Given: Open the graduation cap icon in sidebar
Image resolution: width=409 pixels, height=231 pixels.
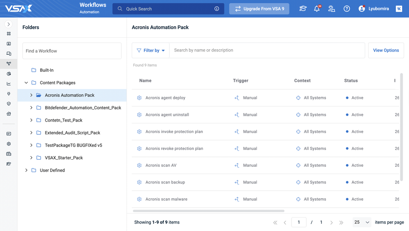Looking at the screenshot, I should [x=9, y=164].
